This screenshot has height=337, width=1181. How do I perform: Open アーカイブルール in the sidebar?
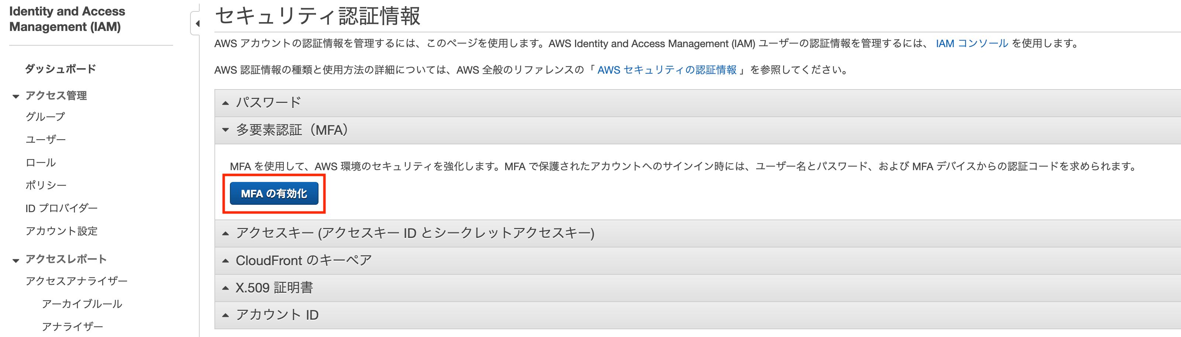[82, 303]
